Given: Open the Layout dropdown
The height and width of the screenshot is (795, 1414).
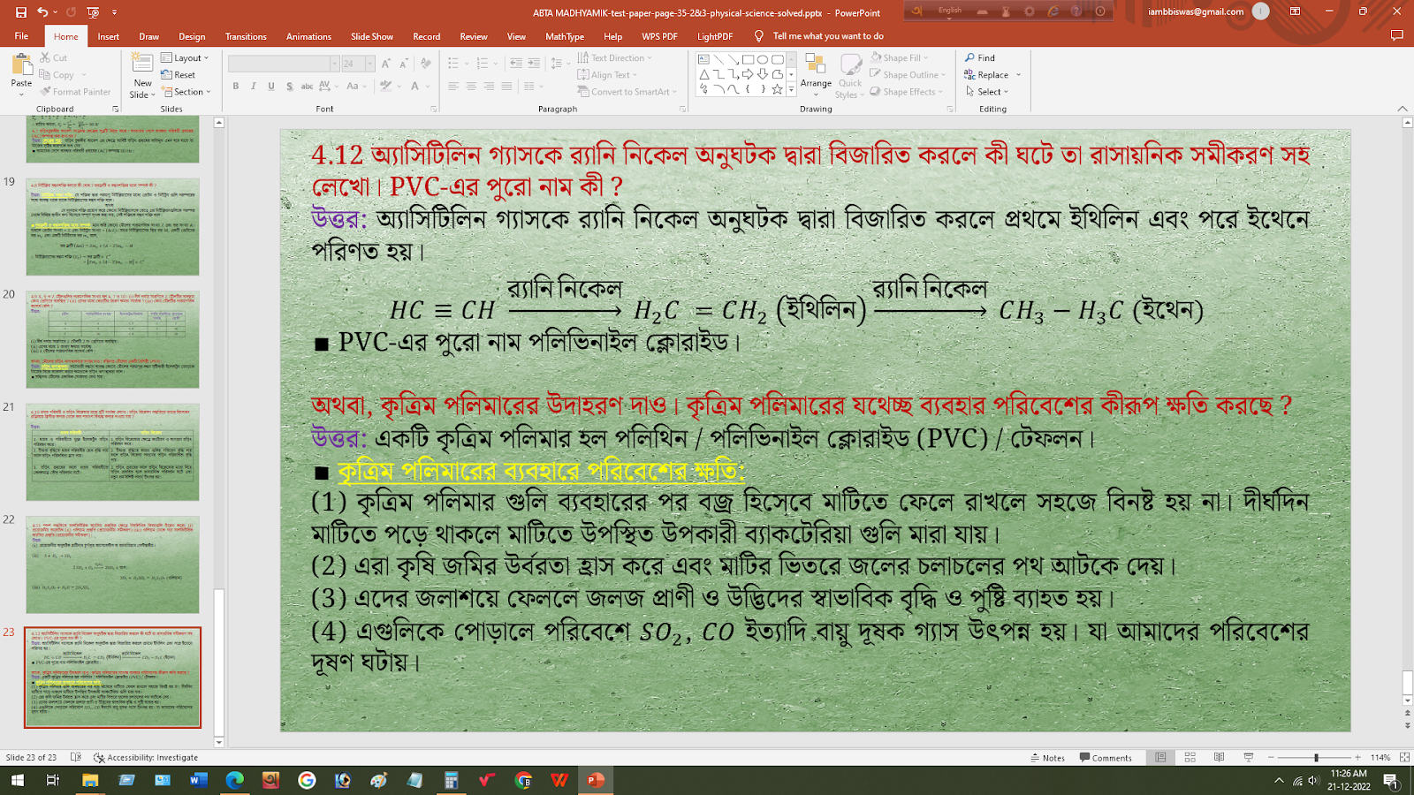Looking at the screenshot, I should point(185,58).
